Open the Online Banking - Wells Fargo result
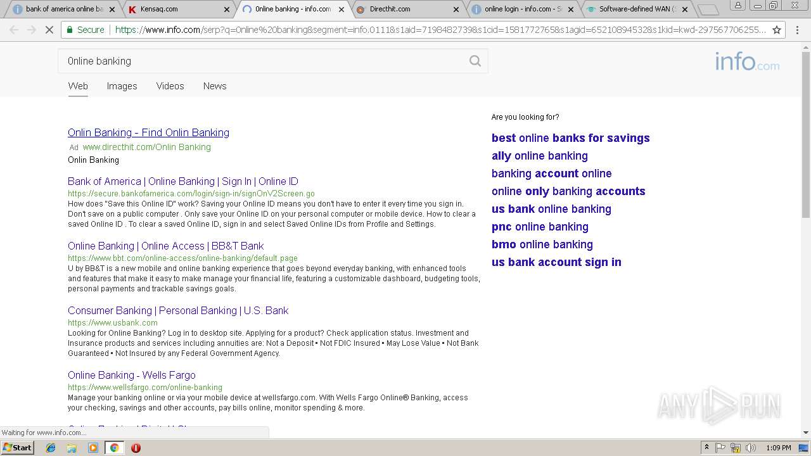The width and height of the screenshot is (811, 456). tap(132, 375)
